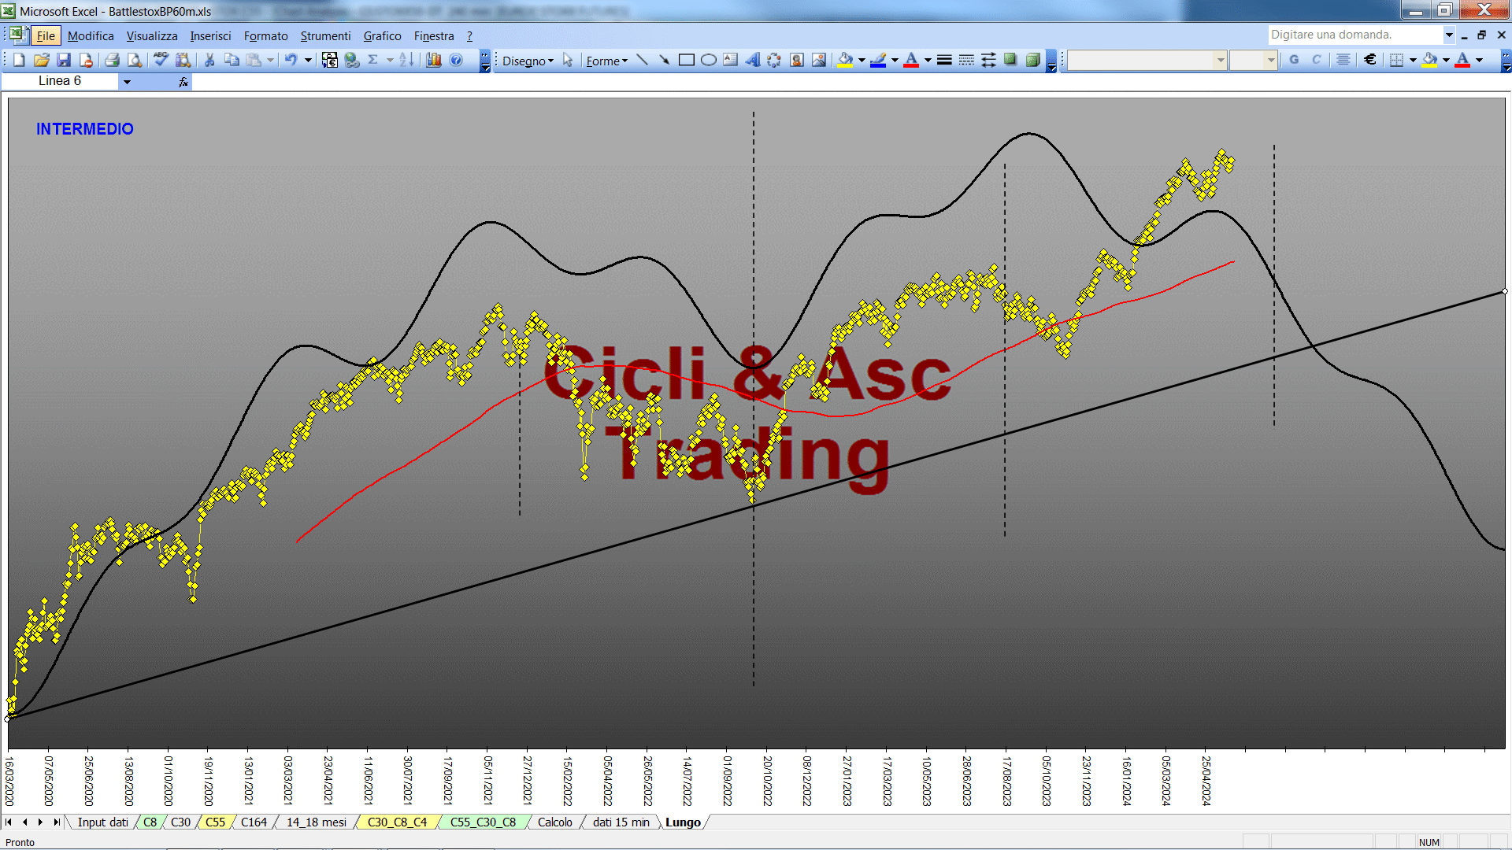Image resolution: width=1512 pixels, height=850 pixels.
Task: Click the New workbook icon
Action: [20, 60]
